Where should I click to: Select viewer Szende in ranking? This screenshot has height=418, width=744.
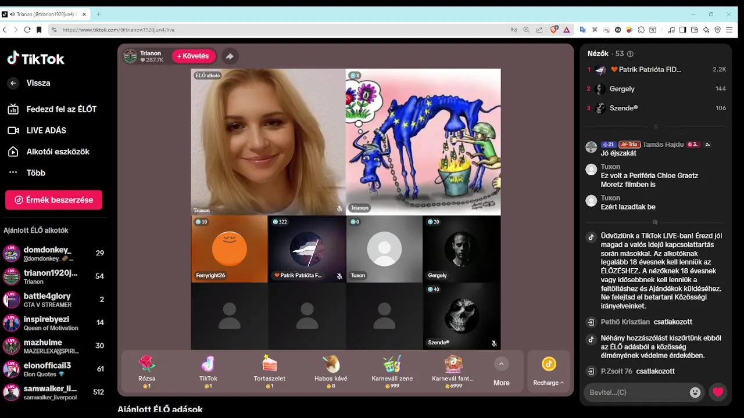pyautogui.click(x=657, y=108)
